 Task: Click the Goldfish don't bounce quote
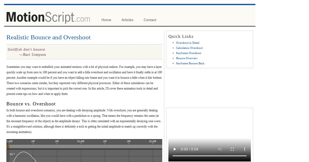pos(27,49)
